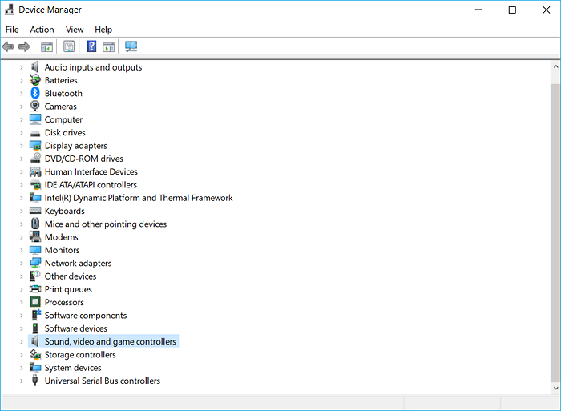Expand the Display adapters node
Image resolution: width=561 pixels, height=411 pixels.
[x=22, y=146]
